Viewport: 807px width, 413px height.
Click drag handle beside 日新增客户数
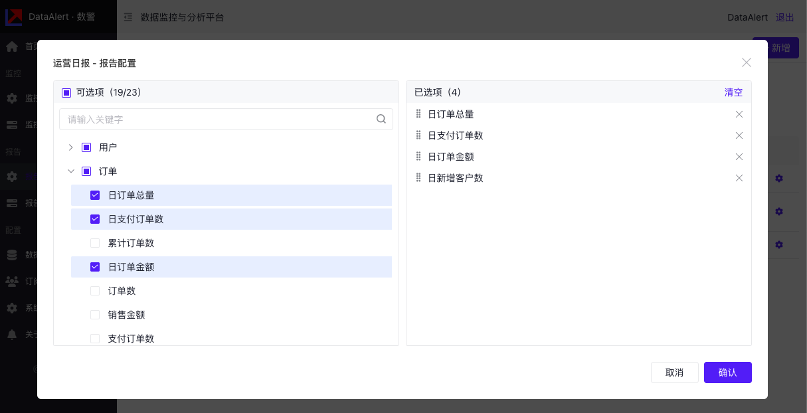click(418, 178)
